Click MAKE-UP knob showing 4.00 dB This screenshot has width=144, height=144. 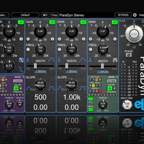pyautogui.click(x=20, y=104)
